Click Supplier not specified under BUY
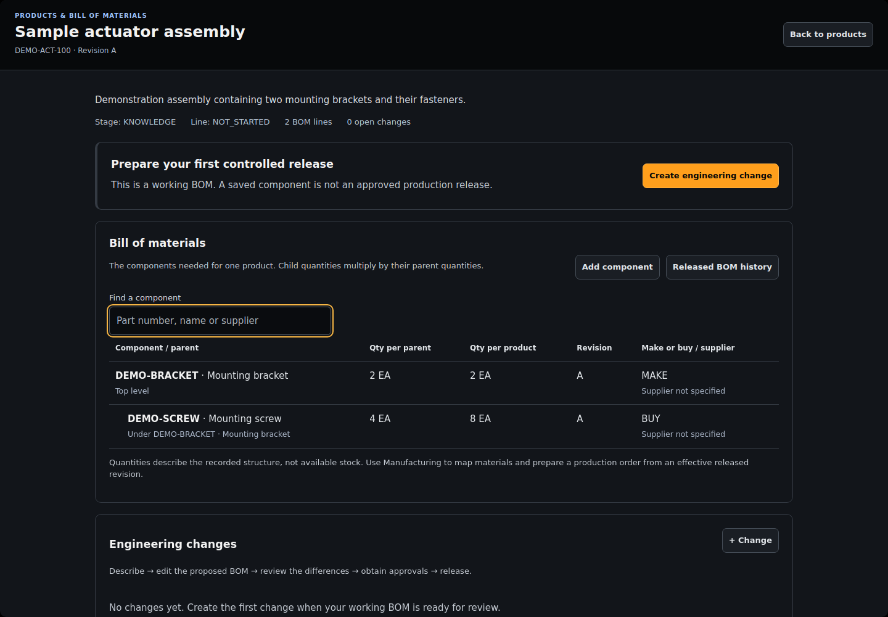The image size is (888, 617). (683, 434)
